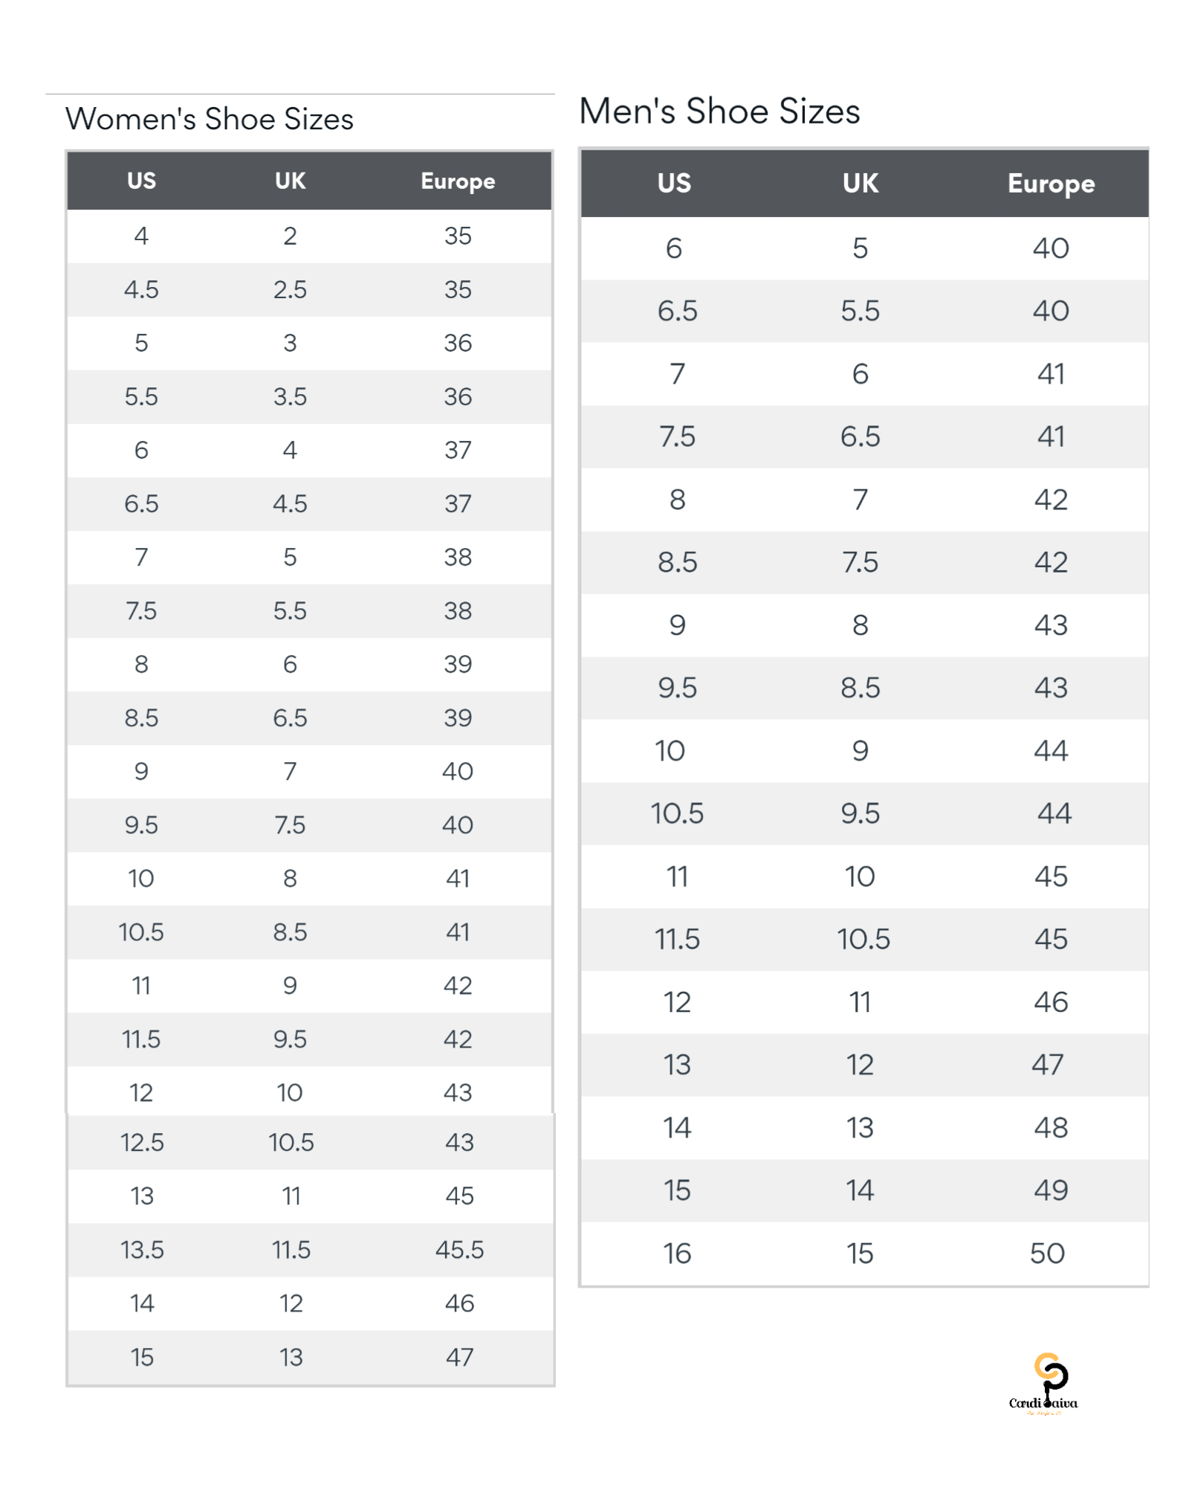Select the US header in Women's table
Image resolution: width=1189 pixels, height=1487 pixels.
coord(141,181)
